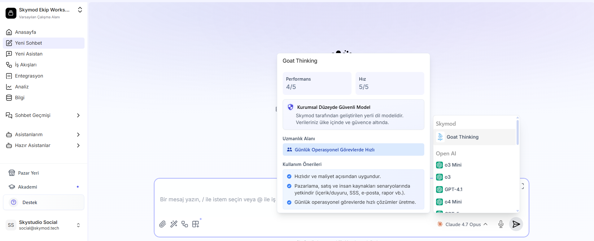Expand Asistanlarım section chevron

(x=78, y=134)
